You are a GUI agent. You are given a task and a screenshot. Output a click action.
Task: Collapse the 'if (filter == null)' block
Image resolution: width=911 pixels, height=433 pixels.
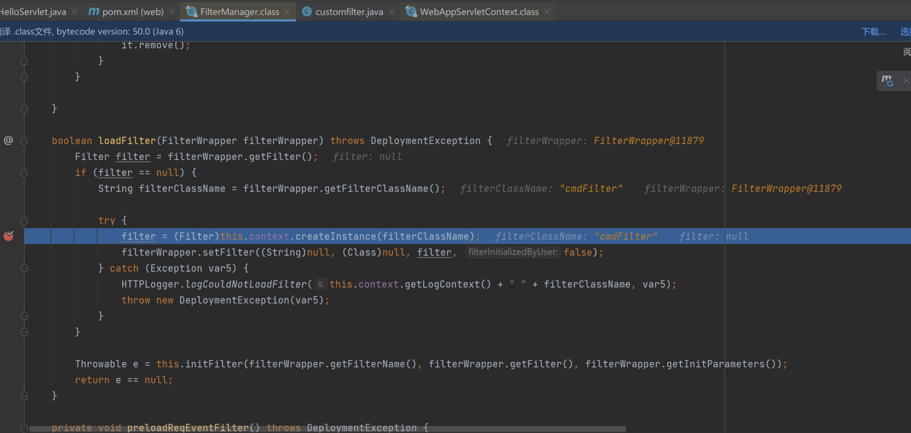(24, 173)
